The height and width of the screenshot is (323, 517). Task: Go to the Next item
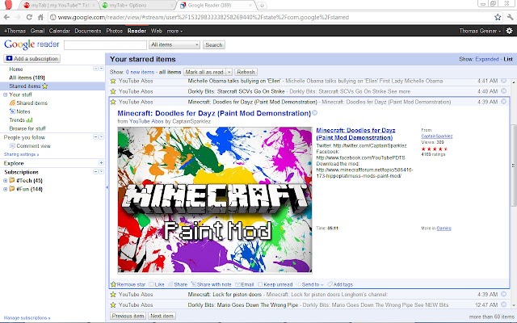tap(162, 316)
